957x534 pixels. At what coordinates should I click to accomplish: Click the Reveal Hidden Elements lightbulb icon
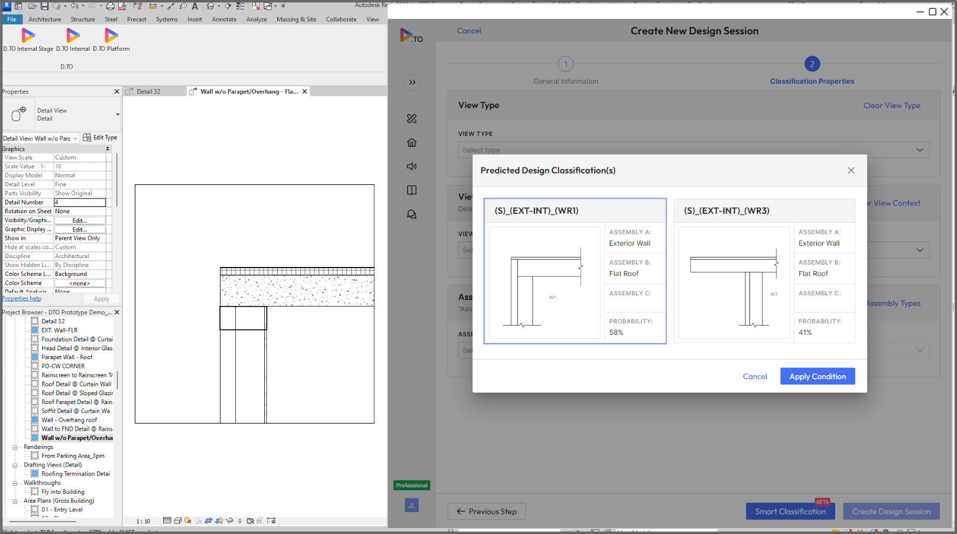click(x=239, y=520)
